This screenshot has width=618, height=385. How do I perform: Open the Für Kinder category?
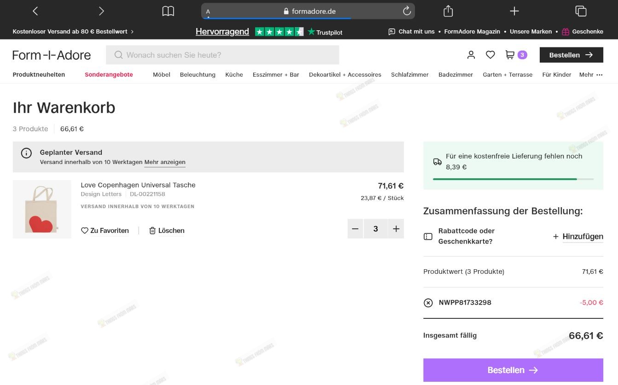click(x=557, y=74)
